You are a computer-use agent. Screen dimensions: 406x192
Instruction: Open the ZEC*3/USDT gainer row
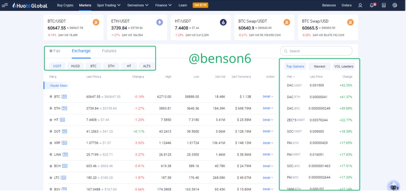coord(319,120)
